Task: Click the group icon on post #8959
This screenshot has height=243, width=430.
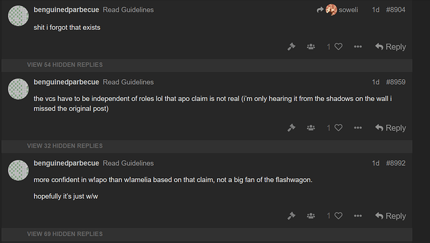Action: point(311,128)
